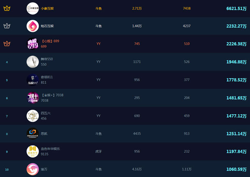
Task: Open the 血色年华娱乐 name link
Action: click(x=50, y=149)
